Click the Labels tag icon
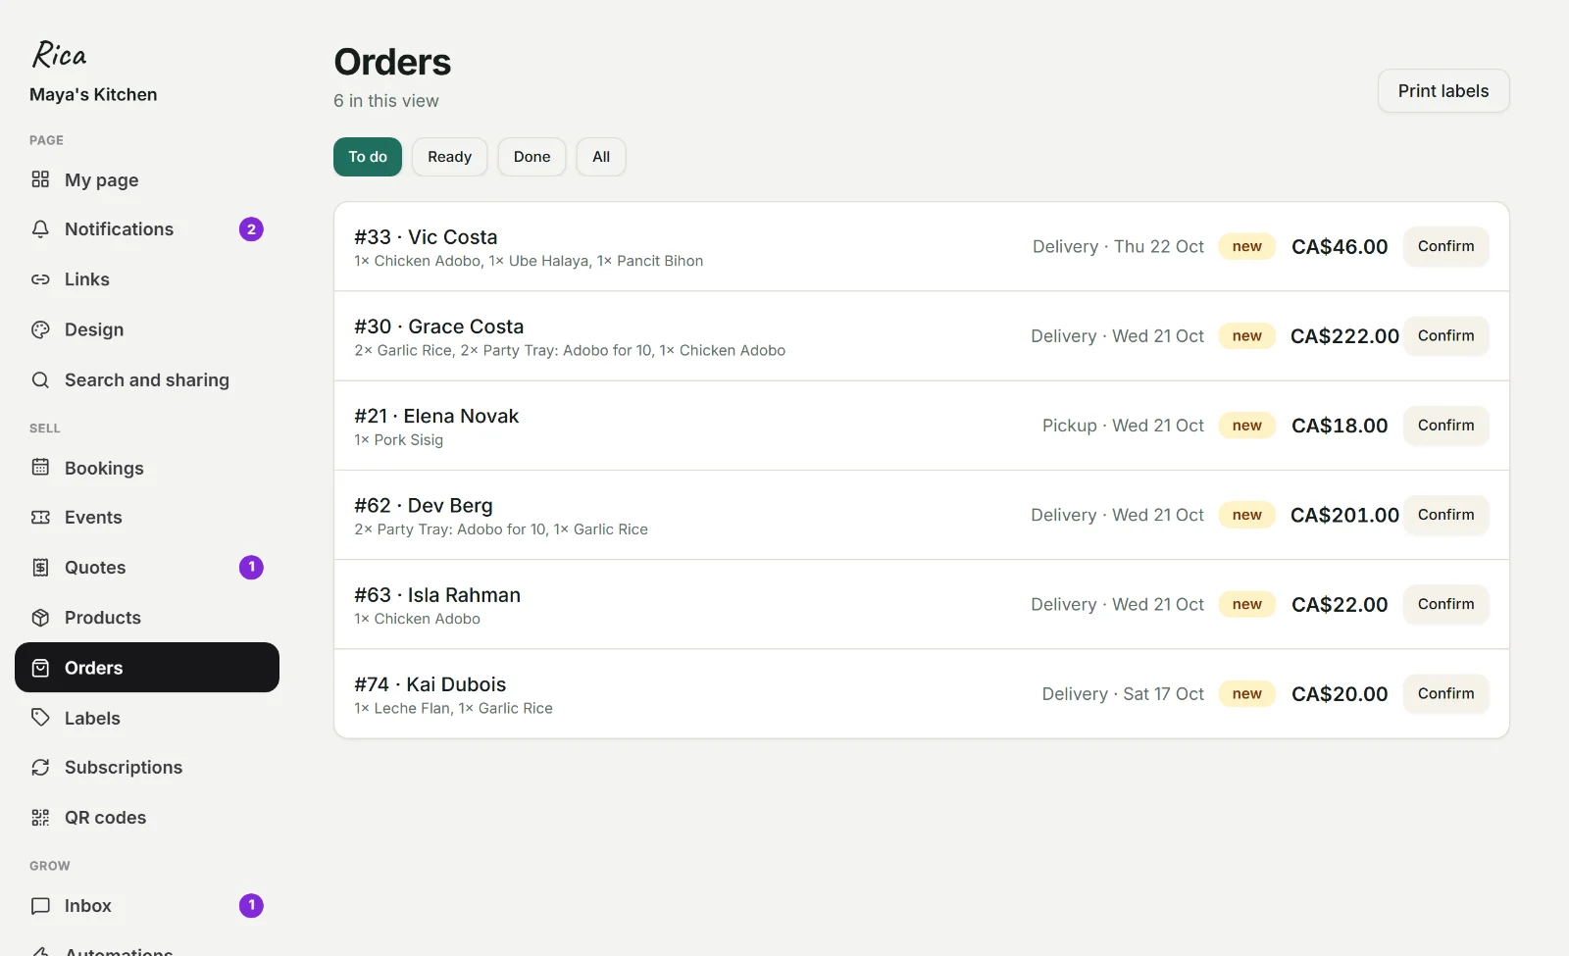Screen dimensions: 1569x956 coord(40,718)
